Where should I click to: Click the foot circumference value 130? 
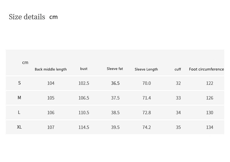tap(209, 113)
